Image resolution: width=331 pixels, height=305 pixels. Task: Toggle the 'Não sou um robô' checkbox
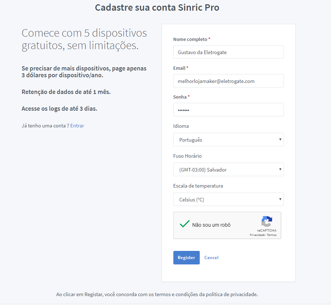click(184, 224)
